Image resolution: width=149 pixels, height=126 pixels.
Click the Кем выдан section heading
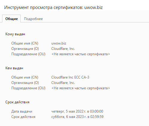[x=14, y=68]
